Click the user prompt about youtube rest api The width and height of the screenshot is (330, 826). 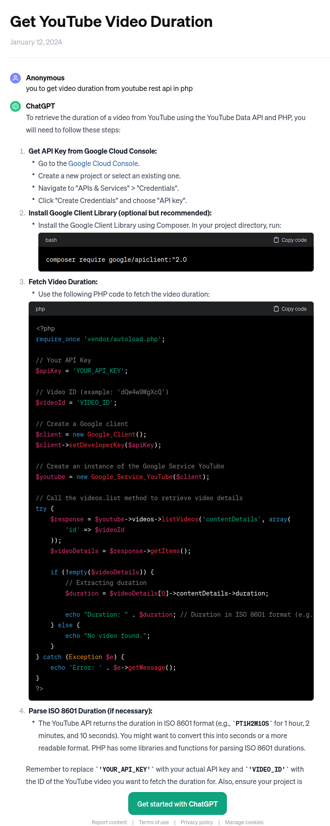coord(109,88)
